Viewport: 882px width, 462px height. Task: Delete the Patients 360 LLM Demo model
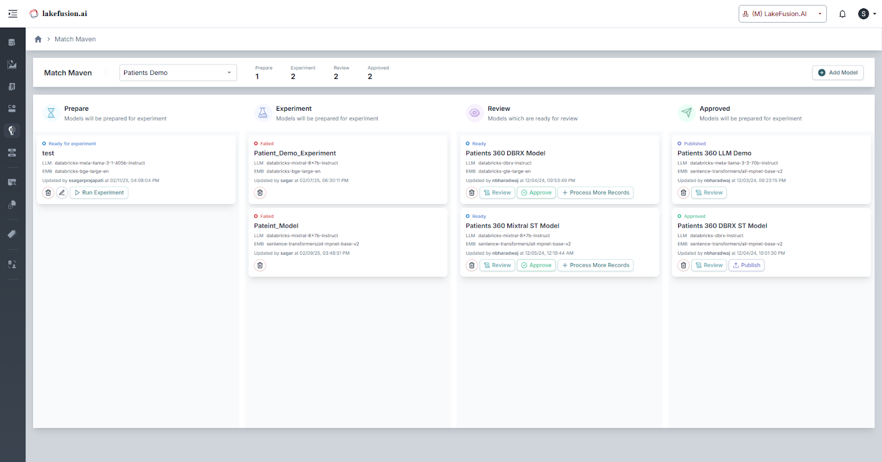click(x=684, y=193)
